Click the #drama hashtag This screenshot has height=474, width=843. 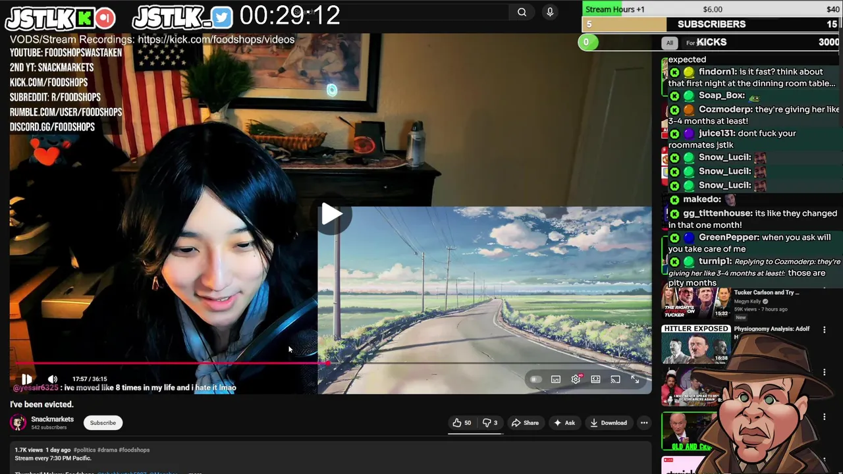click(x=107, y=450)
